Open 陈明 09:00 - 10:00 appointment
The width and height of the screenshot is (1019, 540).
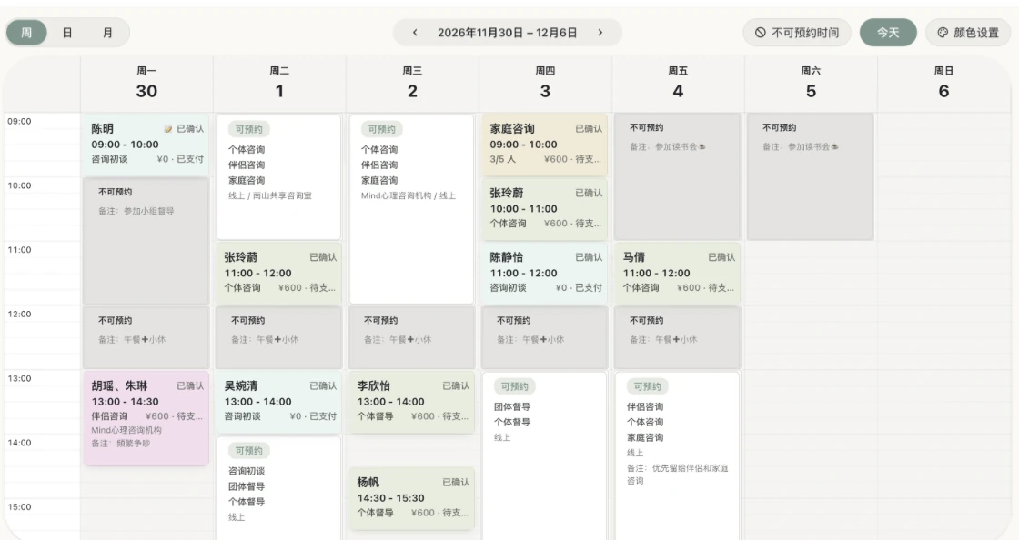pos(146,144)
